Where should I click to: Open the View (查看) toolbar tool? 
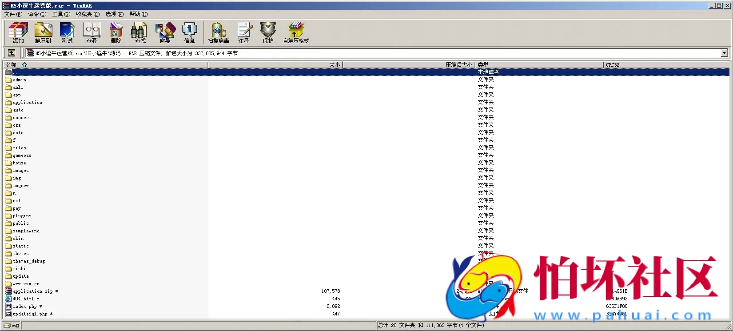(92, 33)
